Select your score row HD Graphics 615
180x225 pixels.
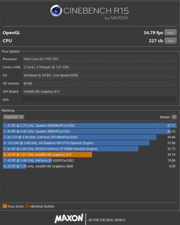click(x=90, y=154)
